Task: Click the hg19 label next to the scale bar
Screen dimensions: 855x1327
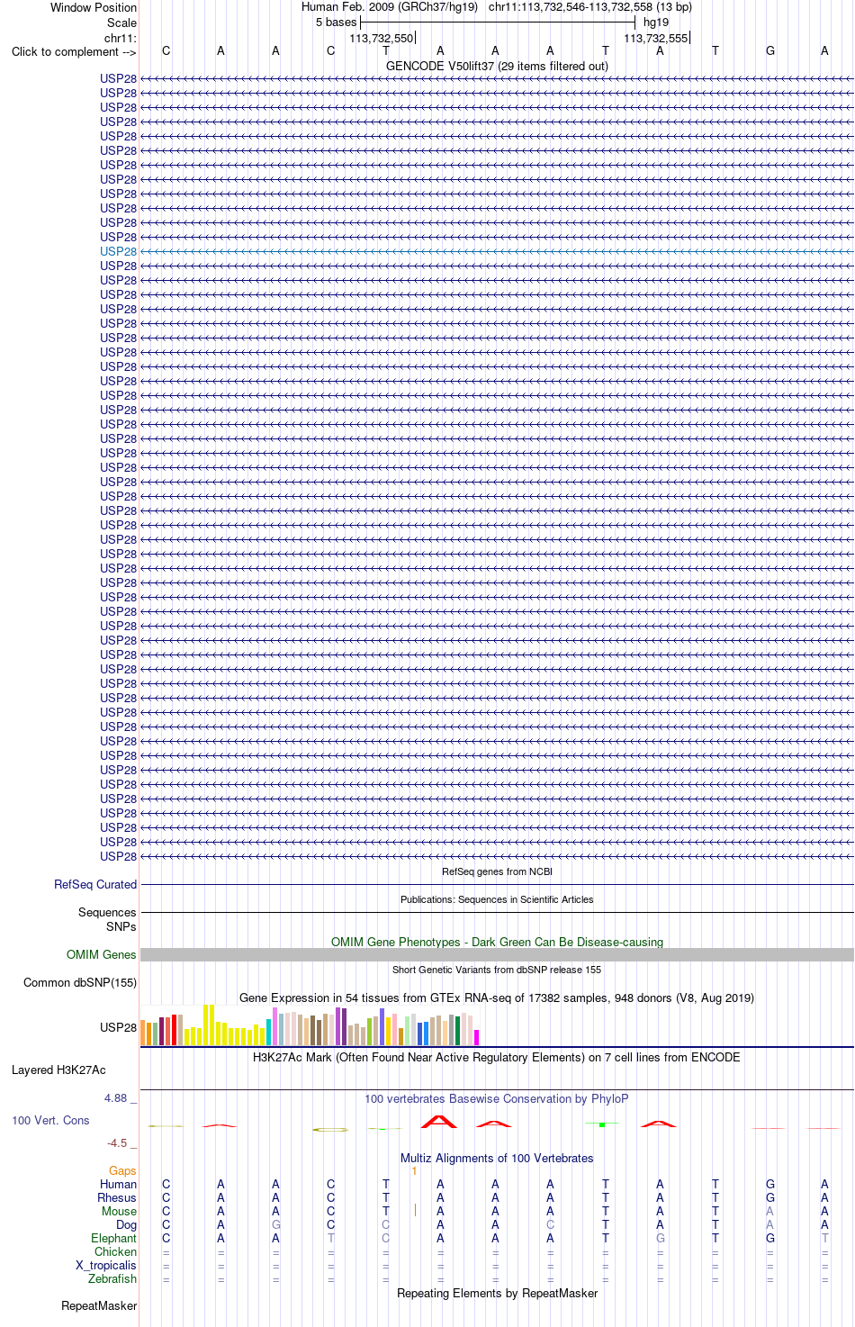Action: [656, 23]
